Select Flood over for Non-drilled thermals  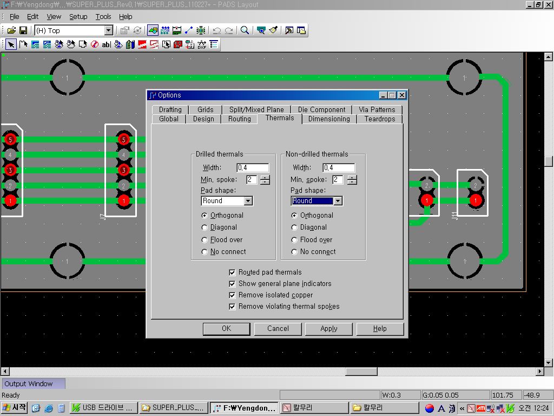point(294,240)
